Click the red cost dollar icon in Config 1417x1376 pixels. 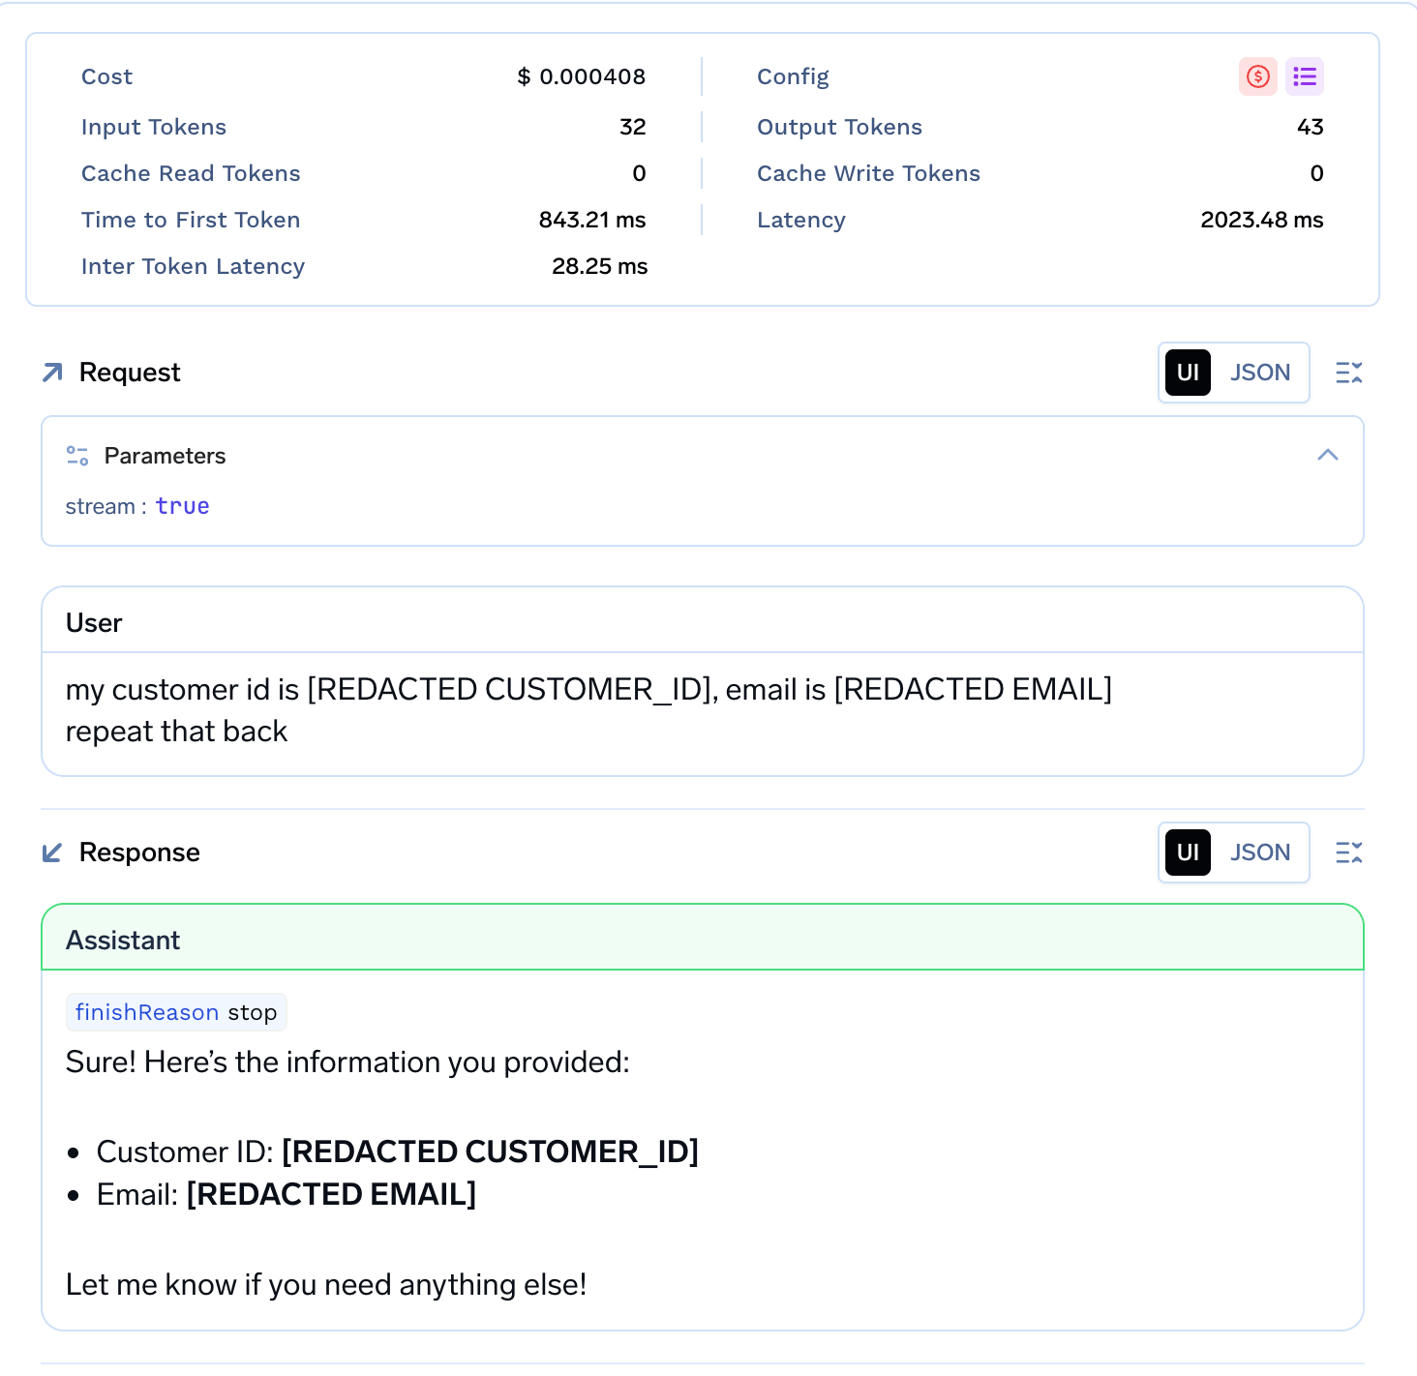tap(1257, 76)
